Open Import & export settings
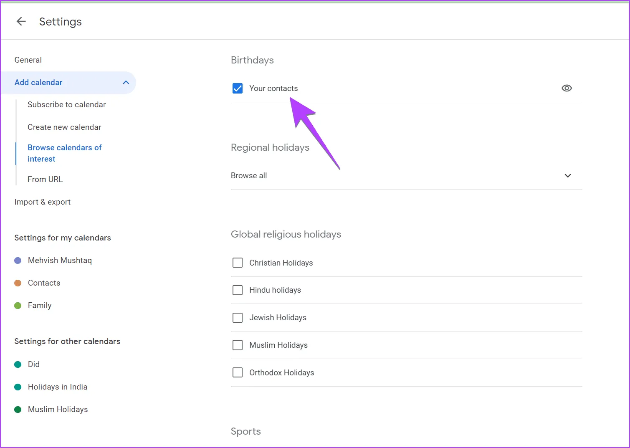 (43, 202)
